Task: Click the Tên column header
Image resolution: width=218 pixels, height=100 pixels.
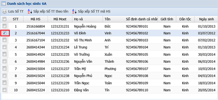Action: pyautogui.click(x=114, y=19)
